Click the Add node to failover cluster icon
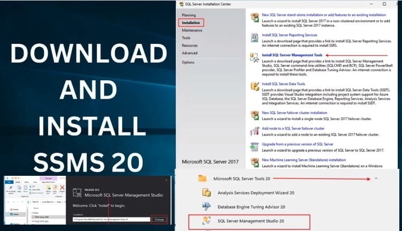The image size is (402, 231). [x=255, y=131]
